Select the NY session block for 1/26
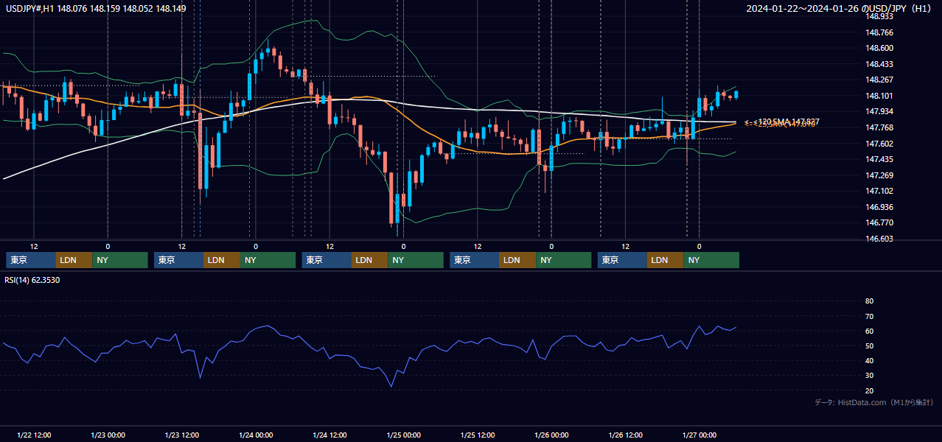The width and height of the screenshot is (942, 442). click(x=712, y=260)
